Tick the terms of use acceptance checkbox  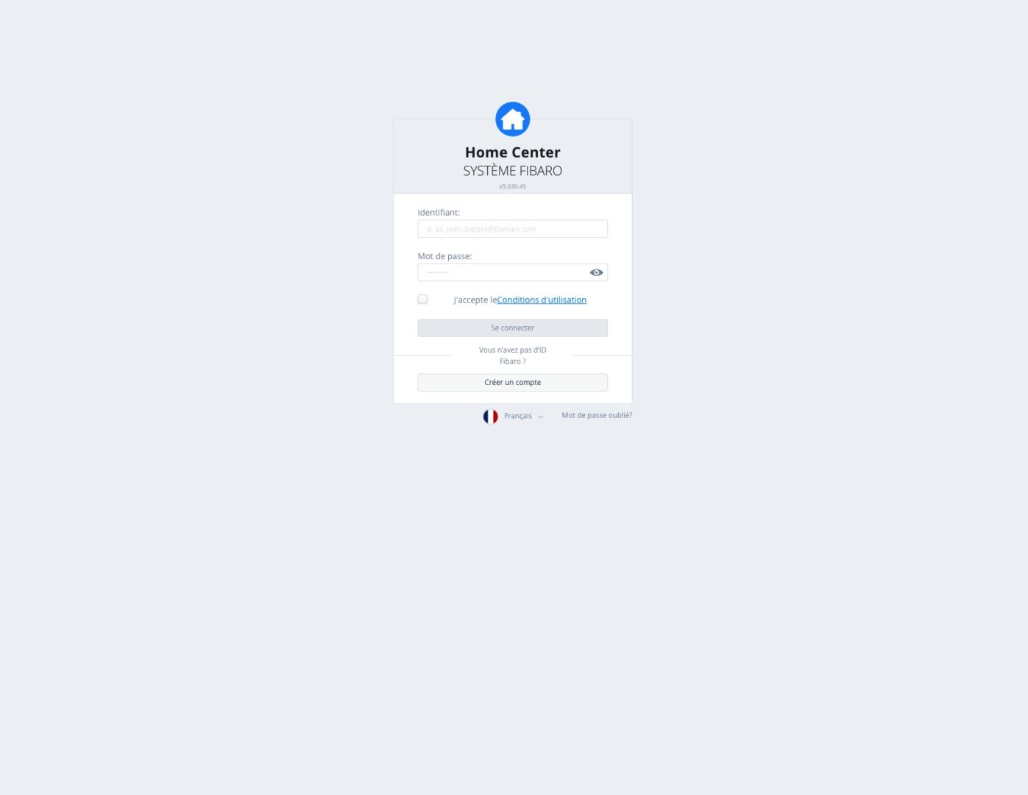point(422,300)
